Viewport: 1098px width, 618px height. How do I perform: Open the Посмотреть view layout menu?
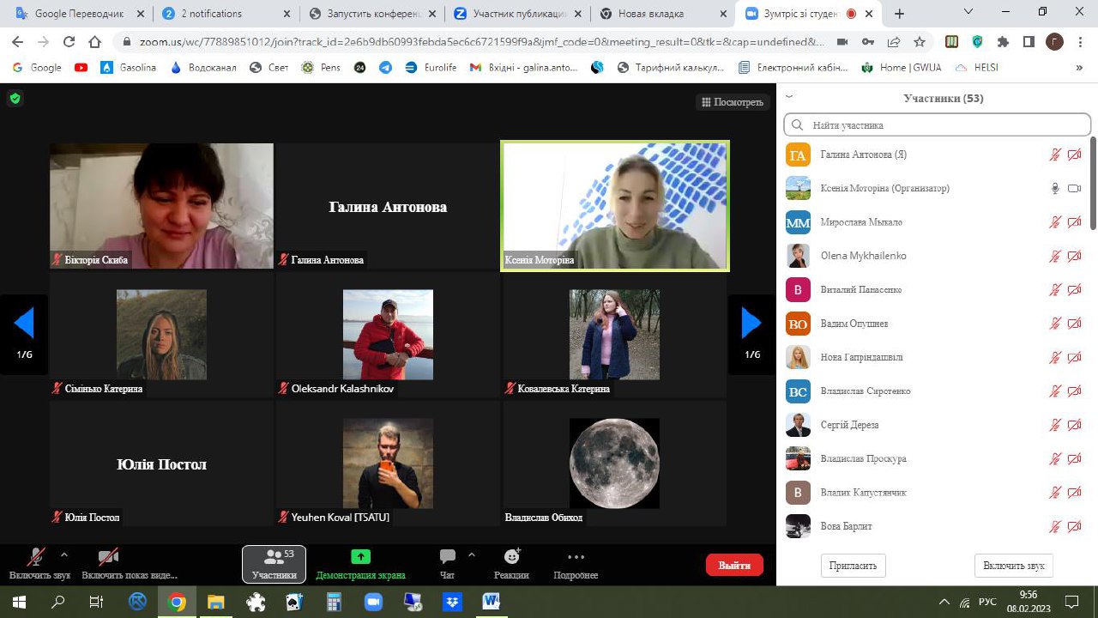[x=732, y=102]
